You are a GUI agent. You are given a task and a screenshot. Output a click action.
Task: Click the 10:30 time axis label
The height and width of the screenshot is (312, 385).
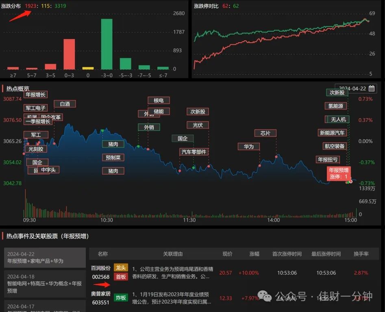coord(107,220)
